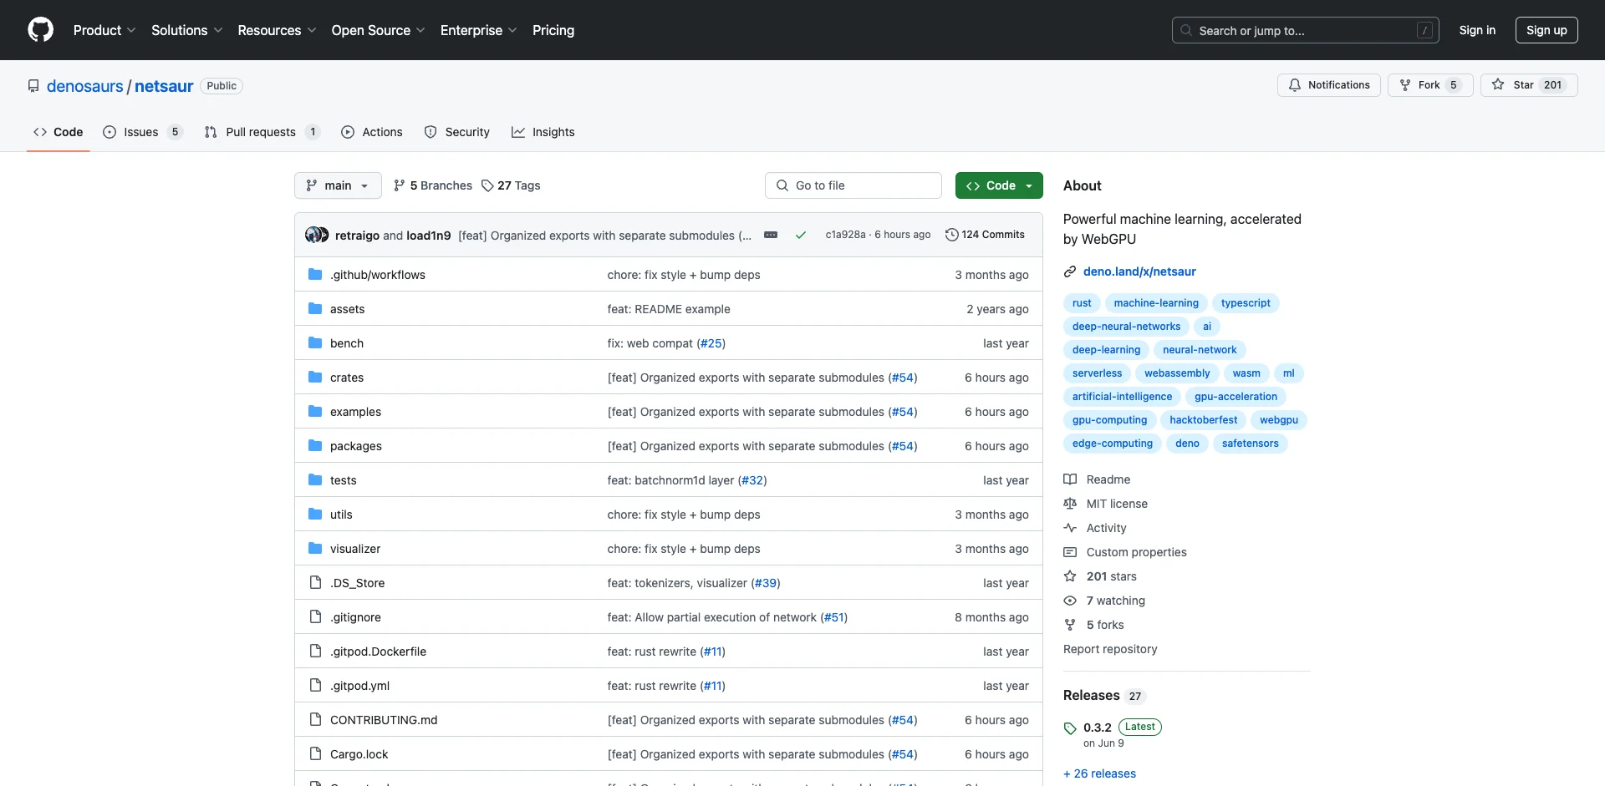Click the star icon beside 201 stars
The height and width of the screenshot is (786, 1605).
pyautogui.click(x=1070, y=576)
